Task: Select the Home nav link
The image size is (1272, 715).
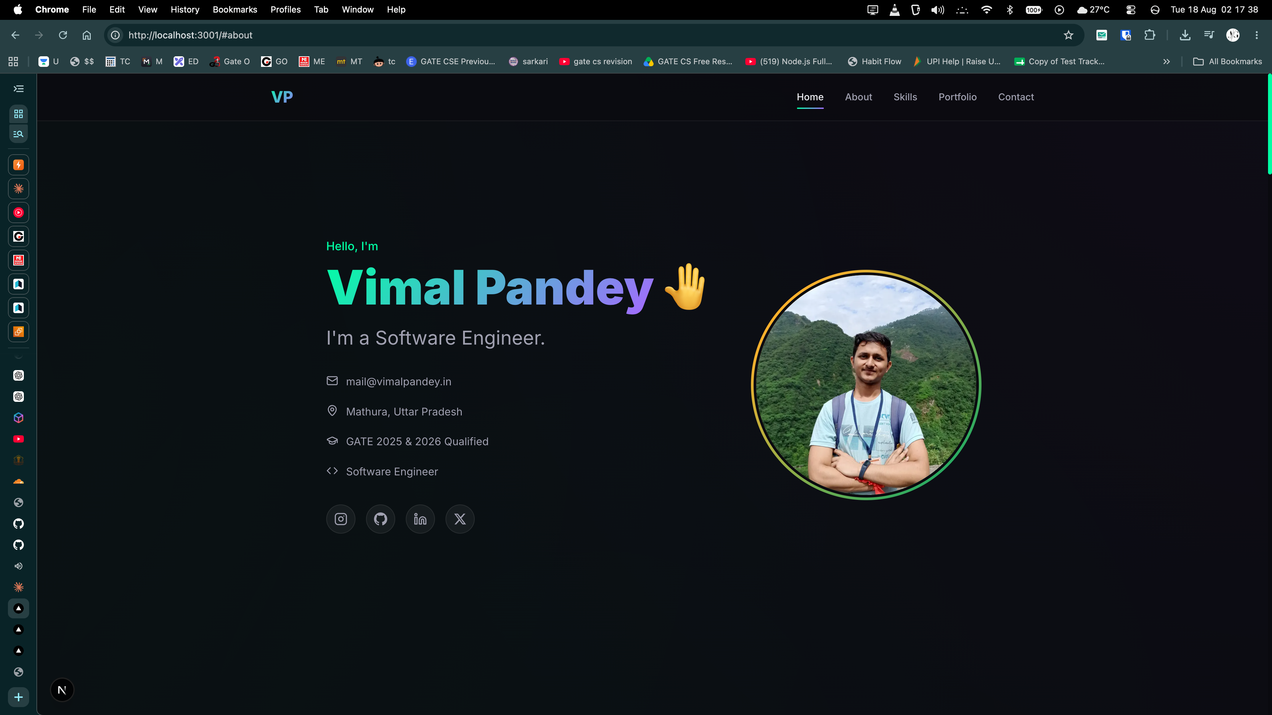Action: 810,97
